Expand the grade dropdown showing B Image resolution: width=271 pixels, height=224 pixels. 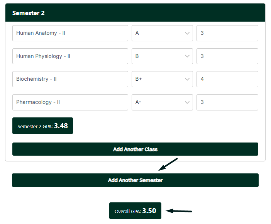(x=162, y=56)
